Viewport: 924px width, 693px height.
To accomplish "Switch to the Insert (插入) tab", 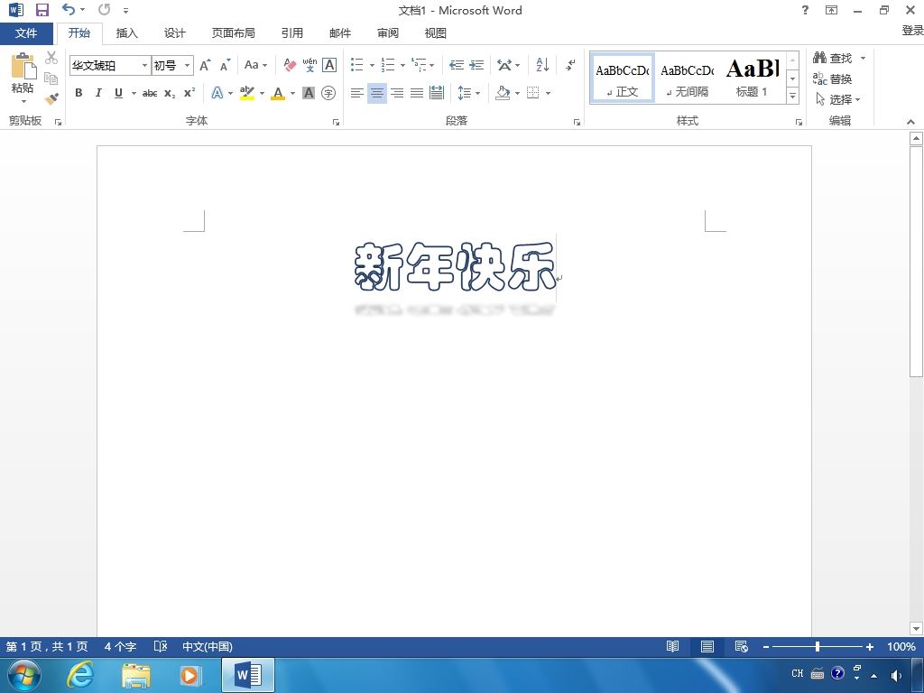I will 126,33.
